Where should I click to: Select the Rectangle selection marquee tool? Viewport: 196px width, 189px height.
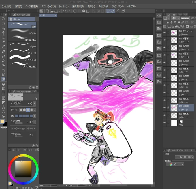coord(3,37)
